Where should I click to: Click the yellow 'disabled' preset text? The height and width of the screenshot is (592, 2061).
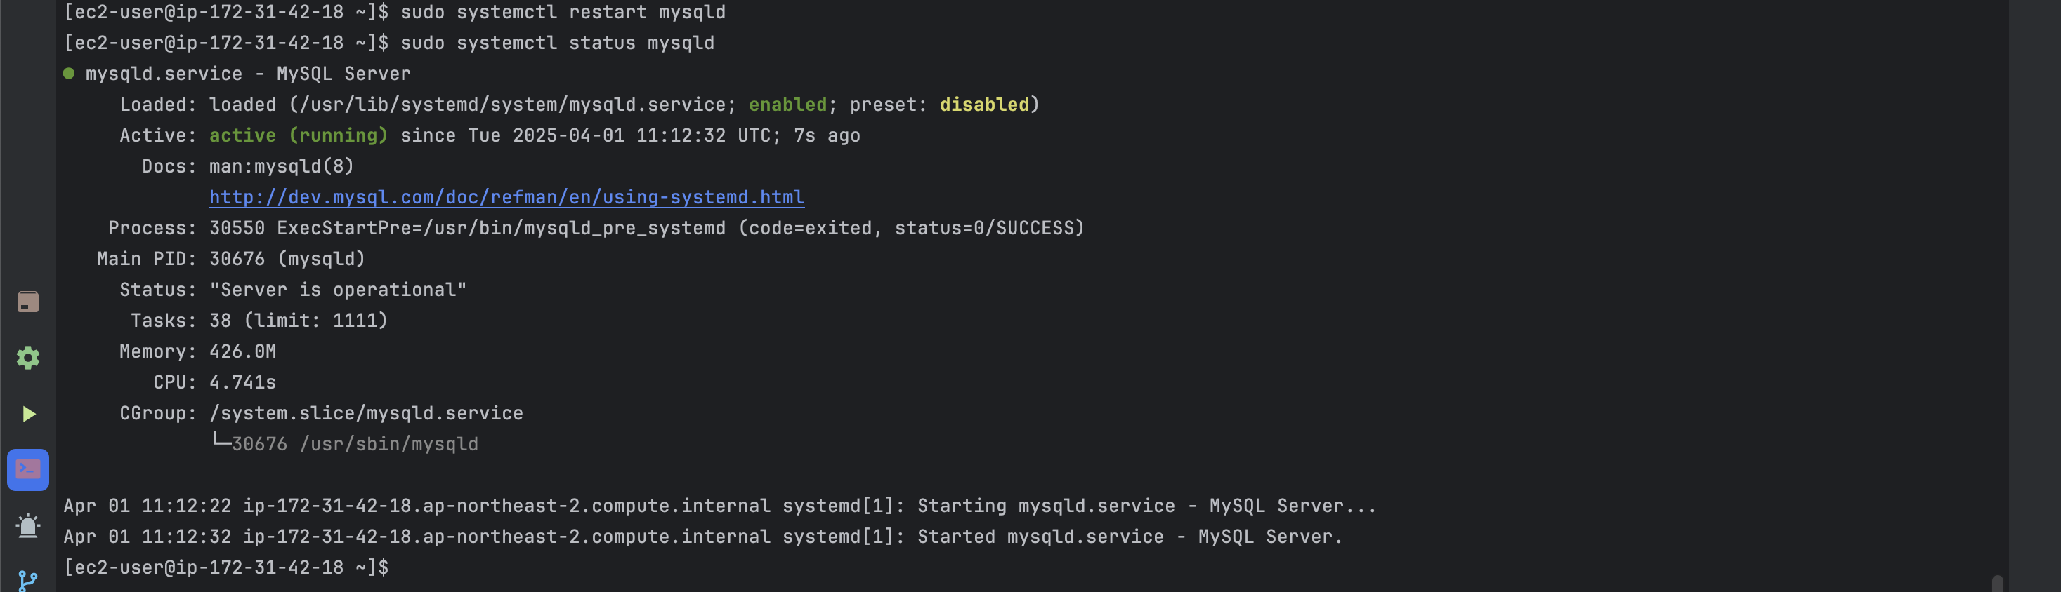(x=984, y=105)
